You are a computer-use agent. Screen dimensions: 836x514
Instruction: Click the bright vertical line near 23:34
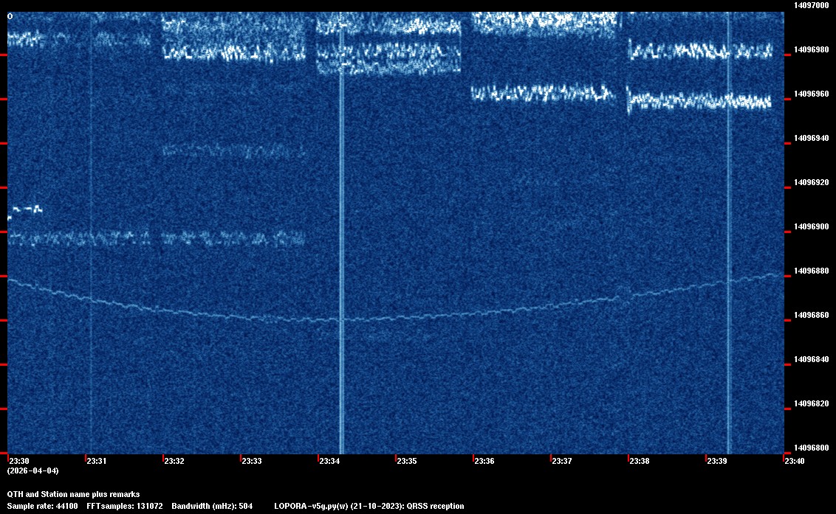coord(342,235)
